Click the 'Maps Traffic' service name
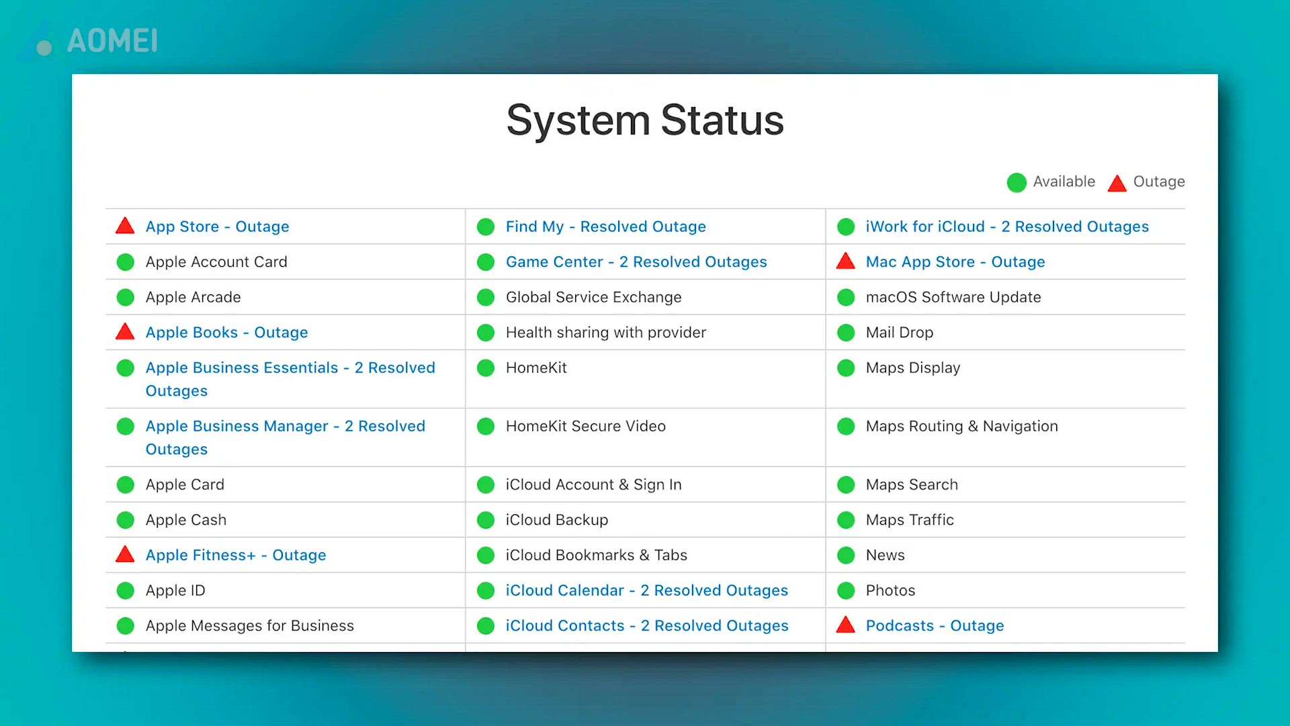The height and width of the screenshot is (726, 1290). click(x=909, y=520)
